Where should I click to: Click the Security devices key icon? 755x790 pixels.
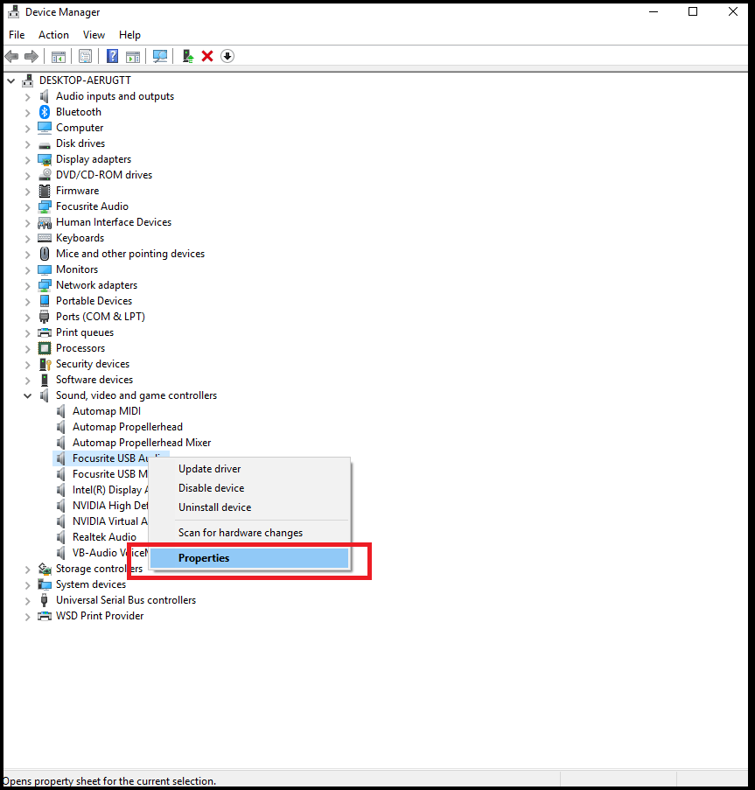click(x=45, y=364)
